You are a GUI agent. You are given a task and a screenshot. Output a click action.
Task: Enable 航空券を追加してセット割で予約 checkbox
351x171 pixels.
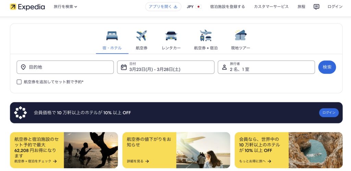(19, 82)
